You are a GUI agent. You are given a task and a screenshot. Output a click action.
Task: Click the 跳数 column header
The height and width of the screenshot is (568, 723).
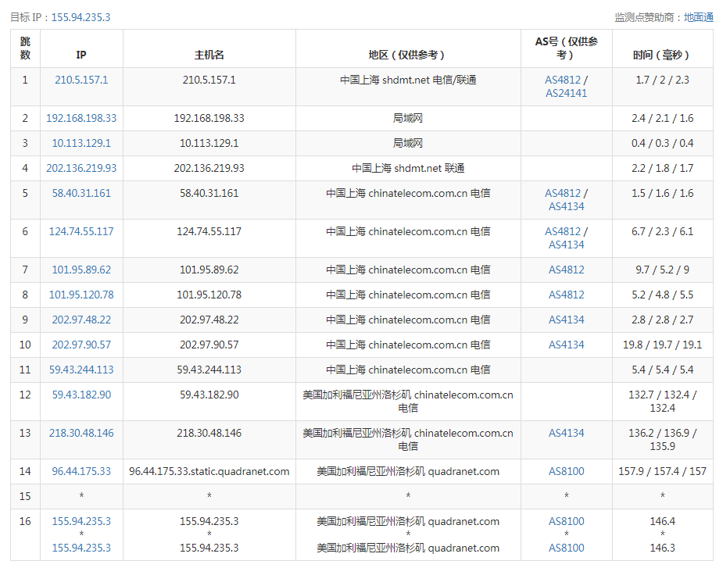point(25,48)
